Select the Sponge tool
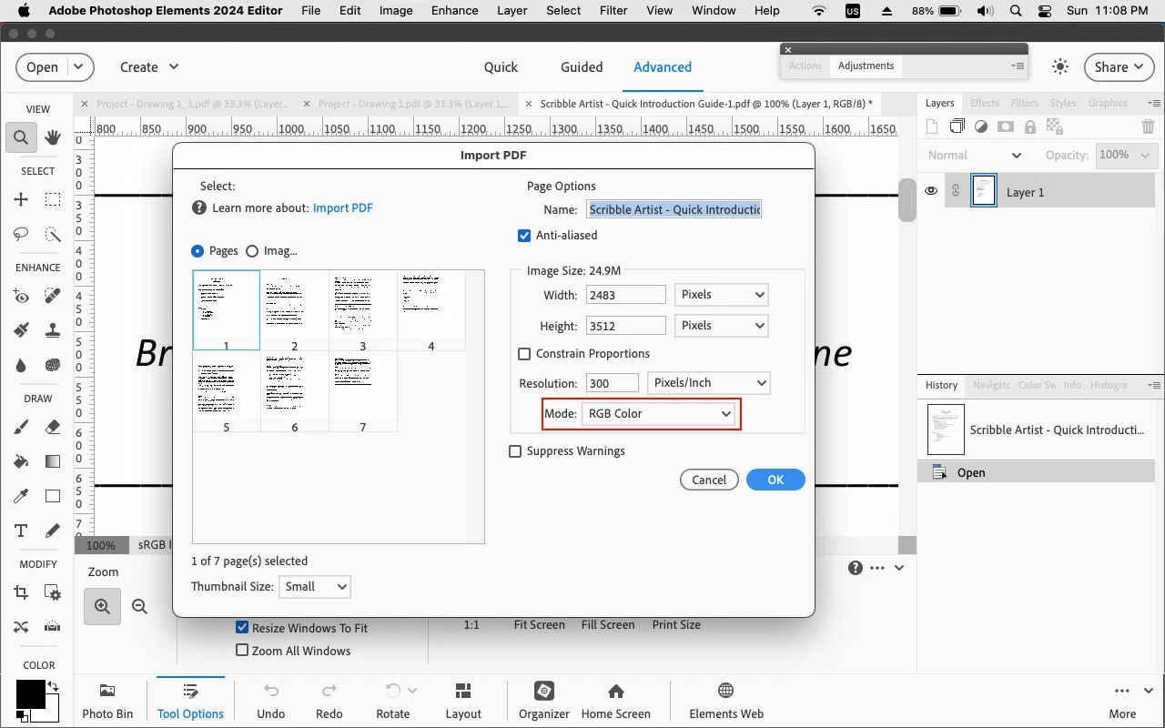 53,365
